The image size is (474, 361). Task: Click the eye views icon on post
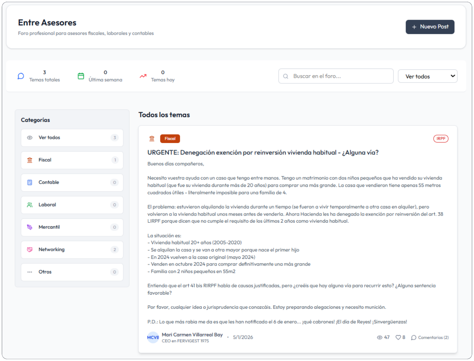pyautogui.click(x=379, y=337)
